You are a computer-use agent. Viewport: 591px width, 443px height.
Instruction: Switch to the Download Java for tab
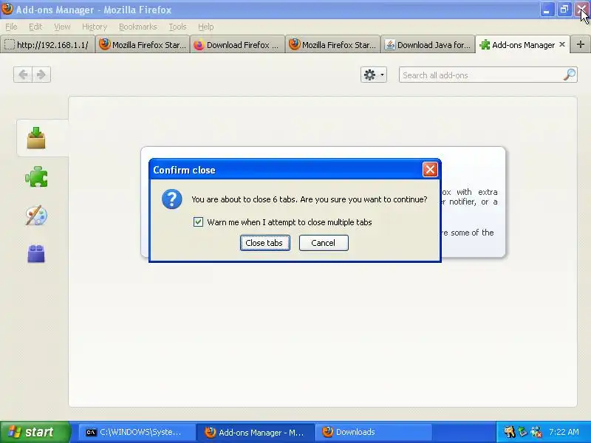tap(428, 45)
